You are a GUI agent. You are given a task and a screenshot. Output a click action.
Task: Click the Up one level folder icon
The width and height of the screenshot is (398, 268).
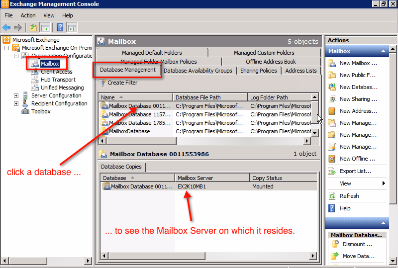click(33, 27)
